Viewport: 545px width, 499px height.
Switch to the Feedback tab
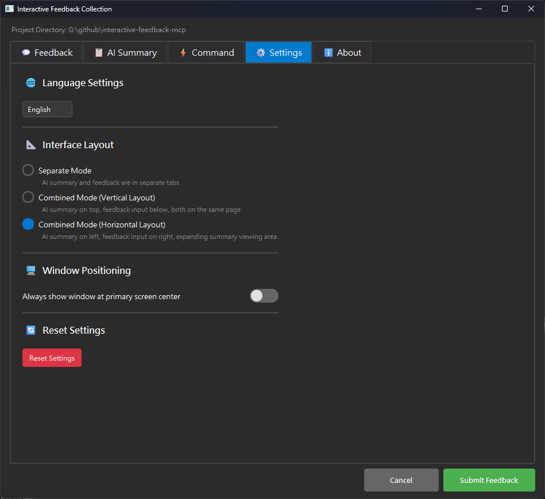[x=46, y=52]
